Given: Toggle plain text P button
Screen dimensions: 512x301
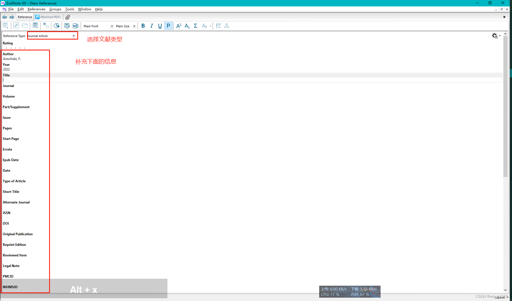Looking at the screenshot, I should [x=168, y=26].
